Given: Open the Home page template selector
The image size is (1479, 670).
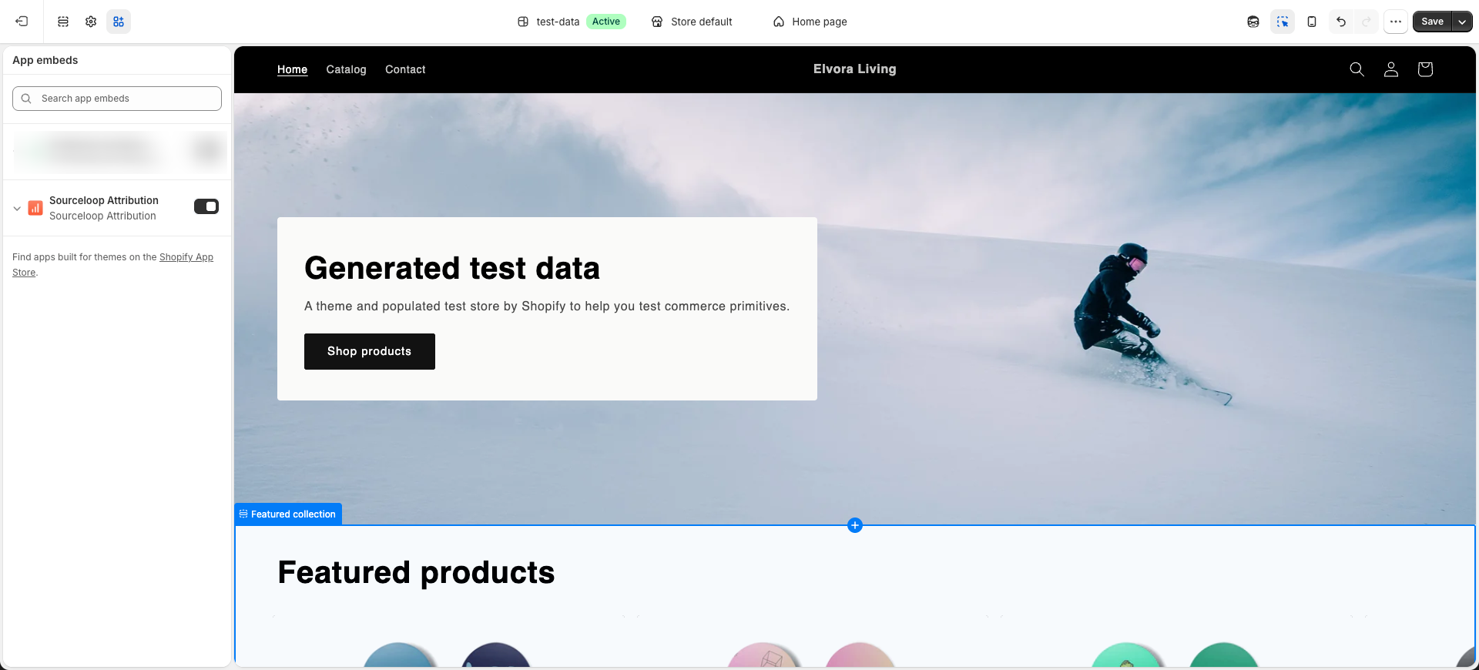Looking at the screenshot, I should pyautogui.click(x=810, y=22).
